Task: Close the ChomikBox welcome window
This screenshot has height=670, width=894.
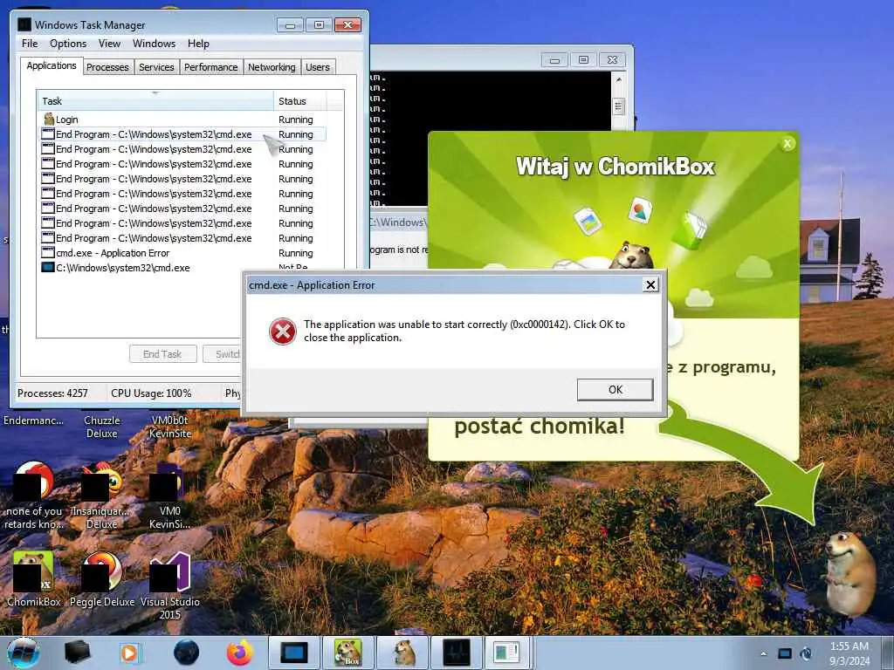Action: point(787,144)
